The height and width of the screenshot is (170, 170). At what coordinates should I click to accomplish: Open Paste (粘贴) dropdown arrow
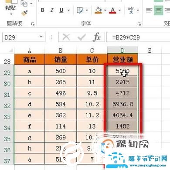pos(11,14)
